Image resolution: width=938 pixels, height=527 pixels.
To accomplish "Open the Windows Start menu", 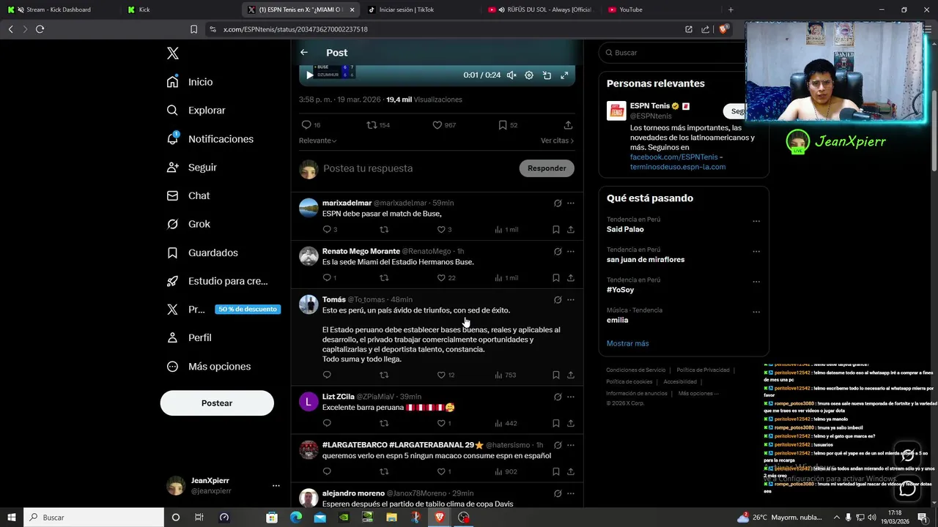I will [x=12, y=517].
